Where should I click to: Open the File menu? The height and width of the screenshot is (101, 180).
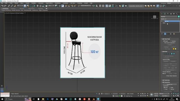pos(2,3)
